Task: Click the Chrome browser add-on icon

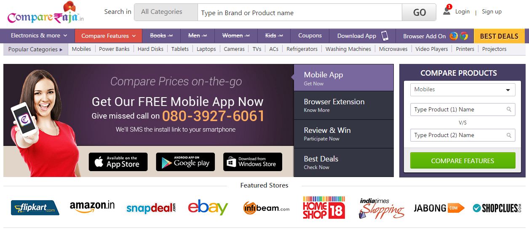Action: click(x=464, y=36)
